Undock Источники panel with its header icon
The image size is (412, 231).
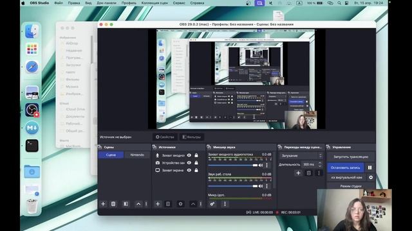coord(154,147)
